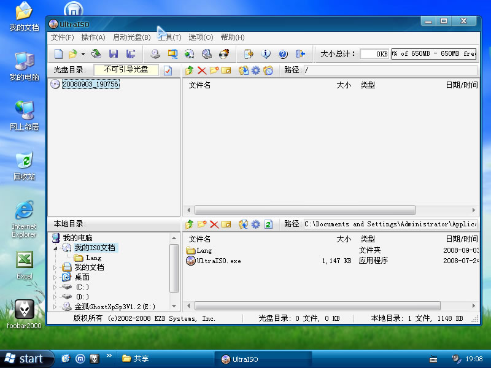
Task: Click the 不可引导光盘 boot status box
Action: click(x=126, y=69)
